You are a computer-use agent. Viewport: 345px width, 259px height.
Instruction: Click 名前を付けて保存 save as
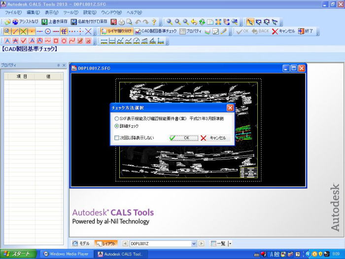(89, 22)
